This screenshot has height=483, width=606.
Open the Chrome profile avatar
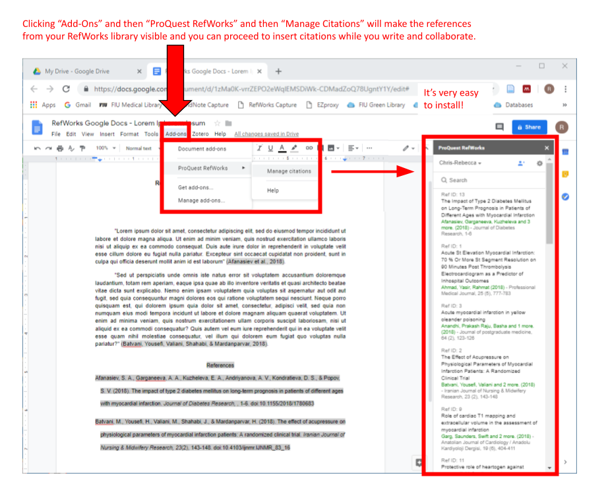tap(549, 89)
